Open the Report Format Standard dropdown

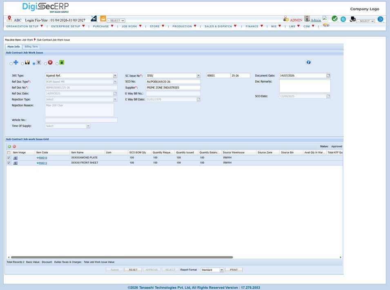click(x=222, y=270)
